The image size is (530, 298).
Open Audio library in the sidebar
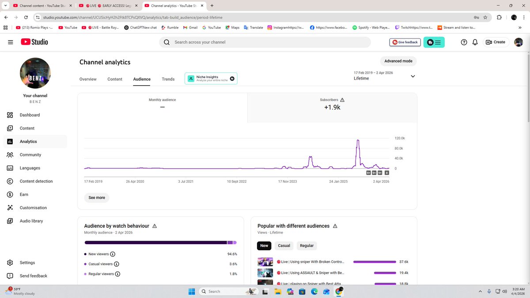tap(35, 221)
